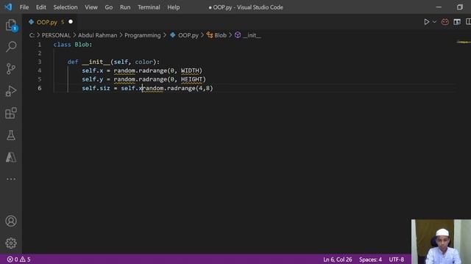The height and width of the screenshot is (264, 471).
Task: Change encoding via UTF-8
Action: [x=397, y=259]
